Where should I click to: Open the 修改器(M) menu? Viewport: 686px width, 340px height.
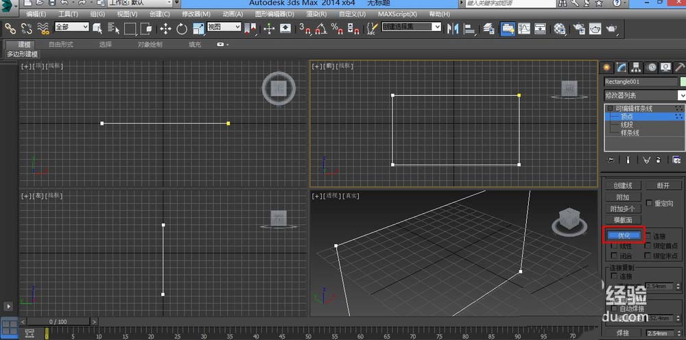[x=196, y=14]
